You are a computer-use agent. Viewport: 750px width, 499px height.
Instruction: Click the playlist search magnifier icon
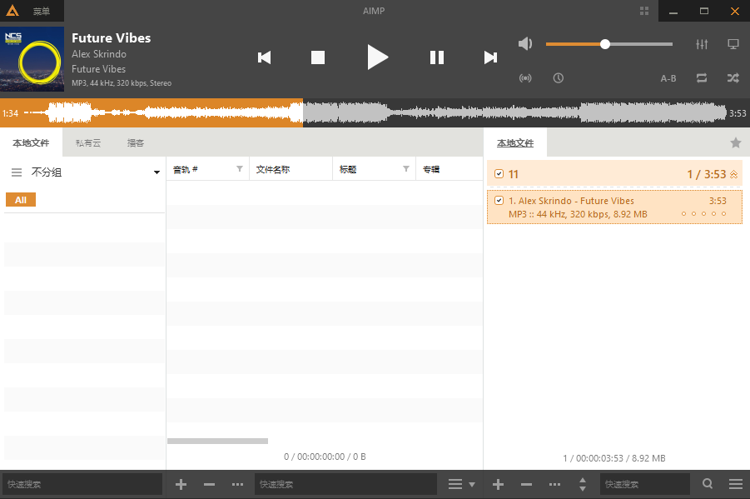[x=708, y=484]
